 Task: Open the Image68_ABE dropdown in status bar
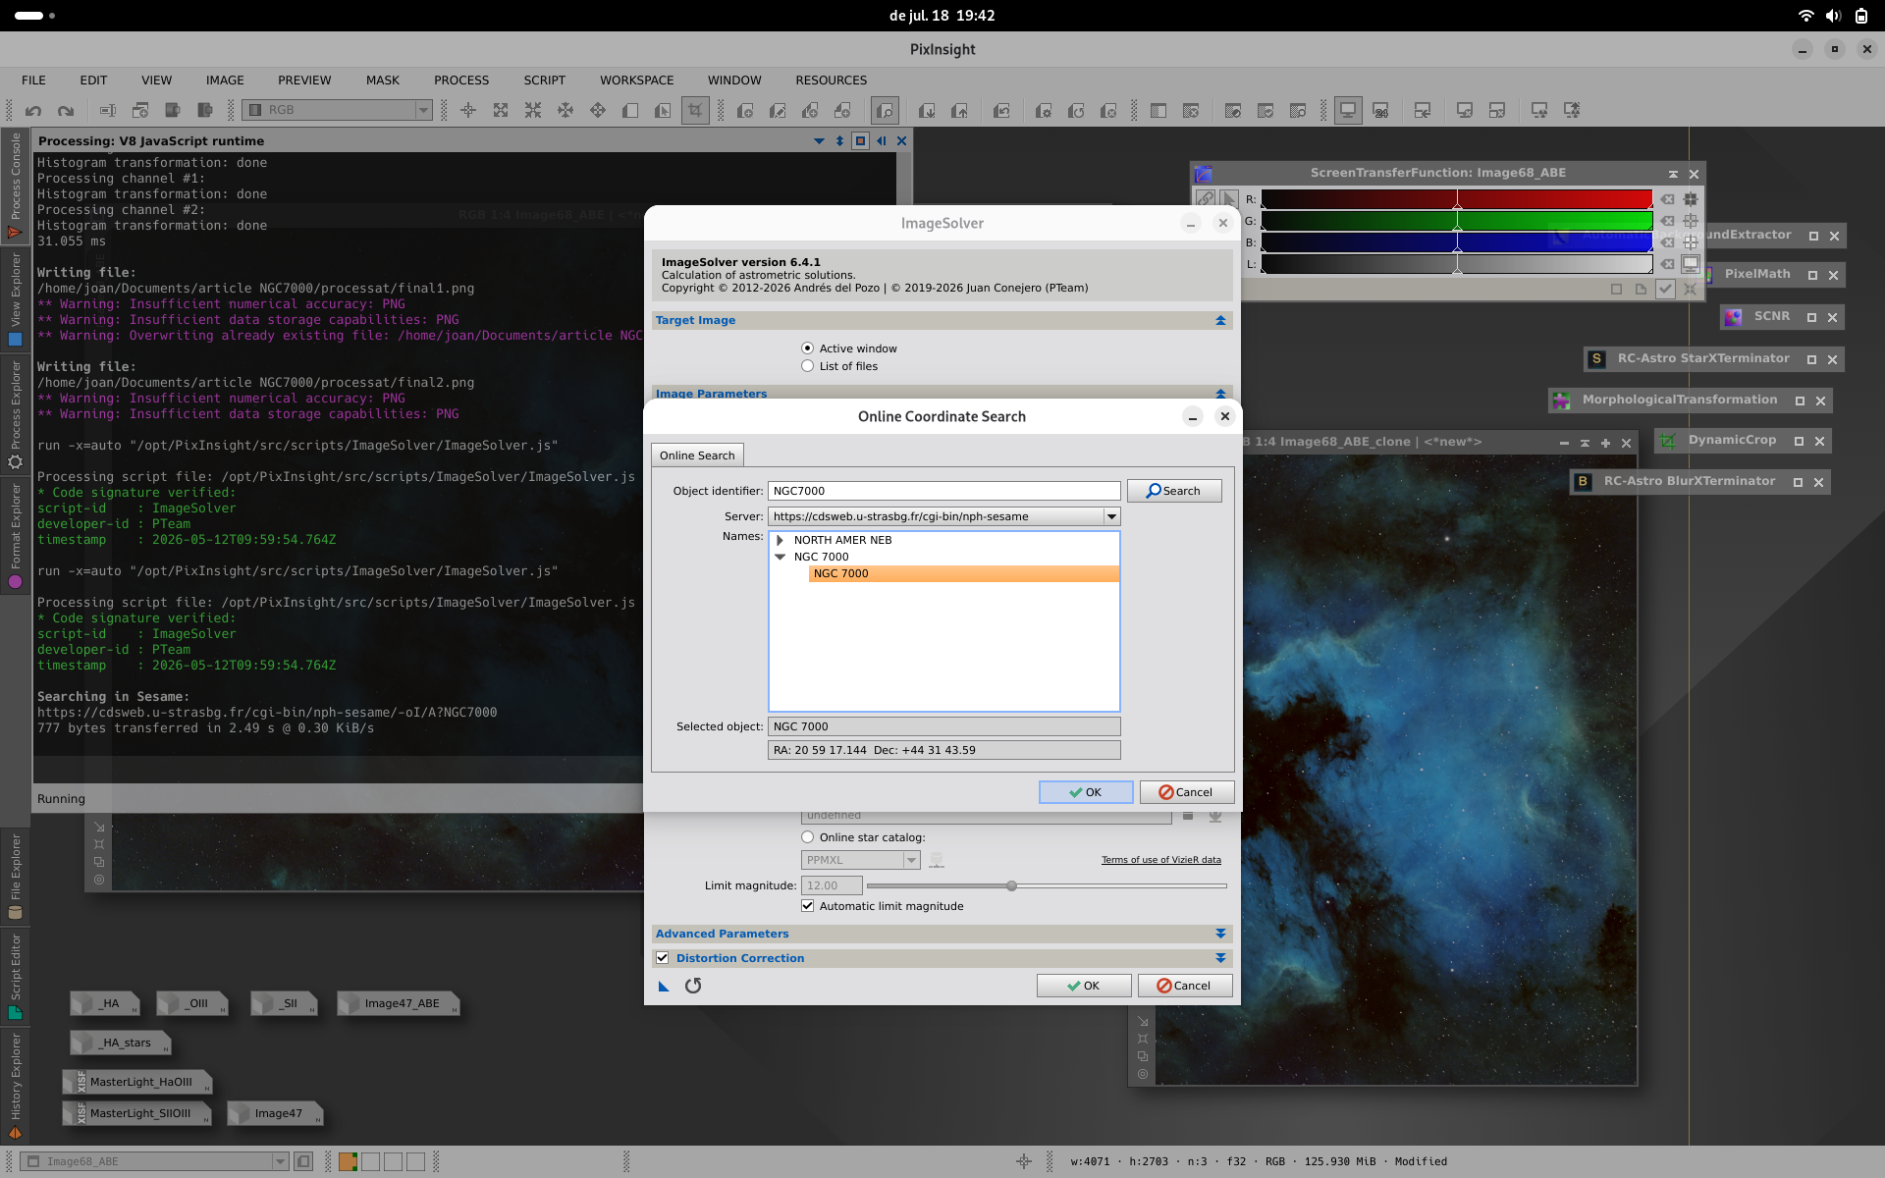pos(280,1161)
